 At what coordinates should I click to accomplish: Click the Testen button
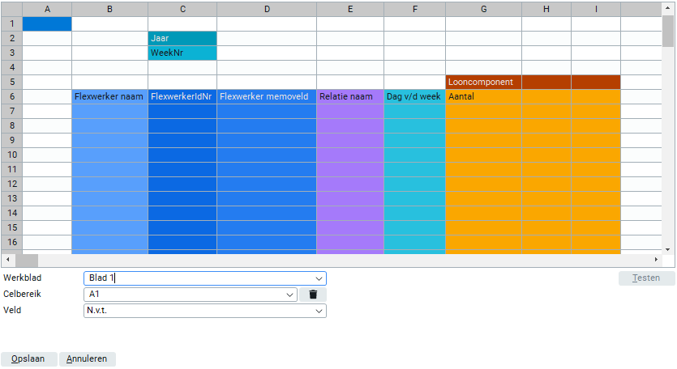tap(646, 278)
